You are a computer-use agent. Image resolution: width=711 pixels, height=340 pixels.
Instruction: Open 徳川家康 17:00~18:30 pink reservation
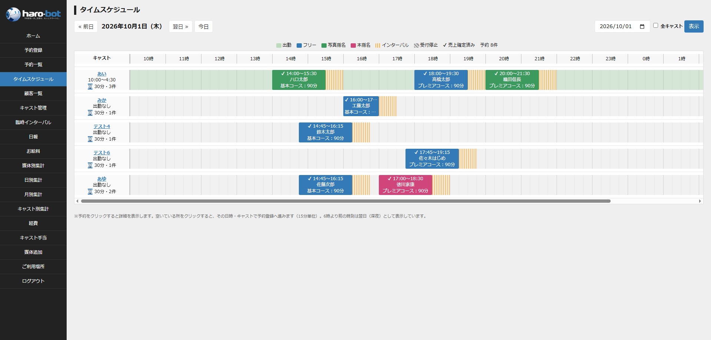tap(405, 185)
